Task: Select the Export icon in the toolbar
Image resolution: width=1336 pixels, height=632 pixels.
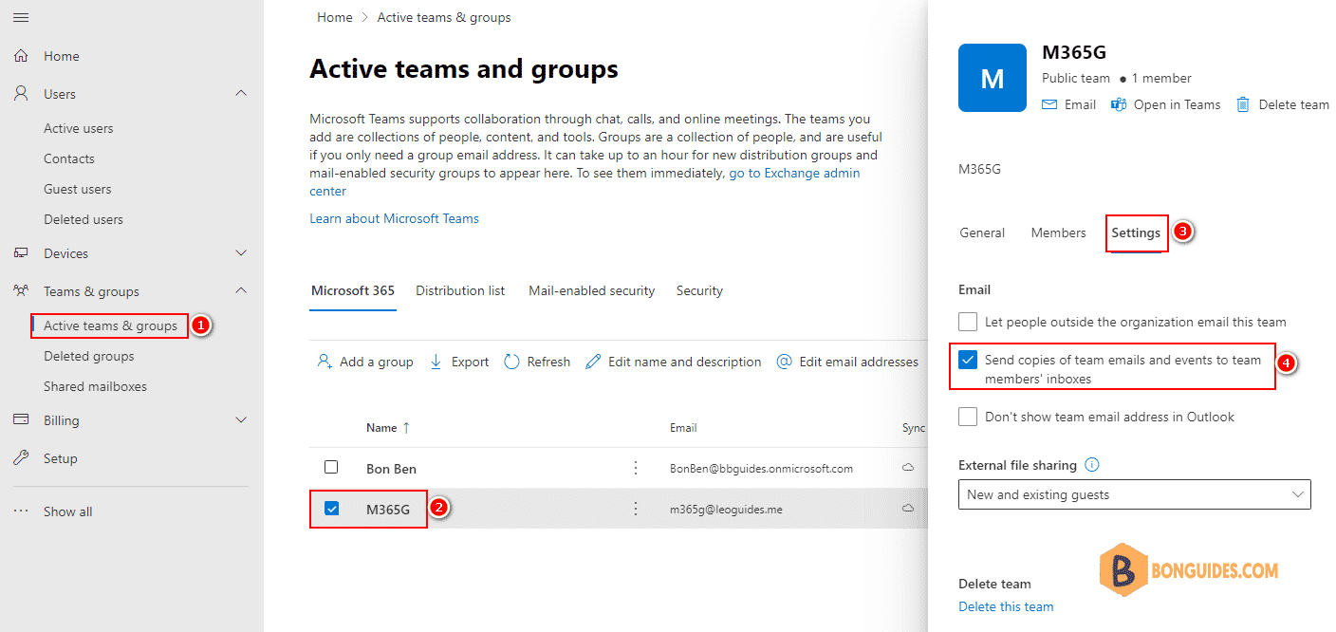Action: 435,362
